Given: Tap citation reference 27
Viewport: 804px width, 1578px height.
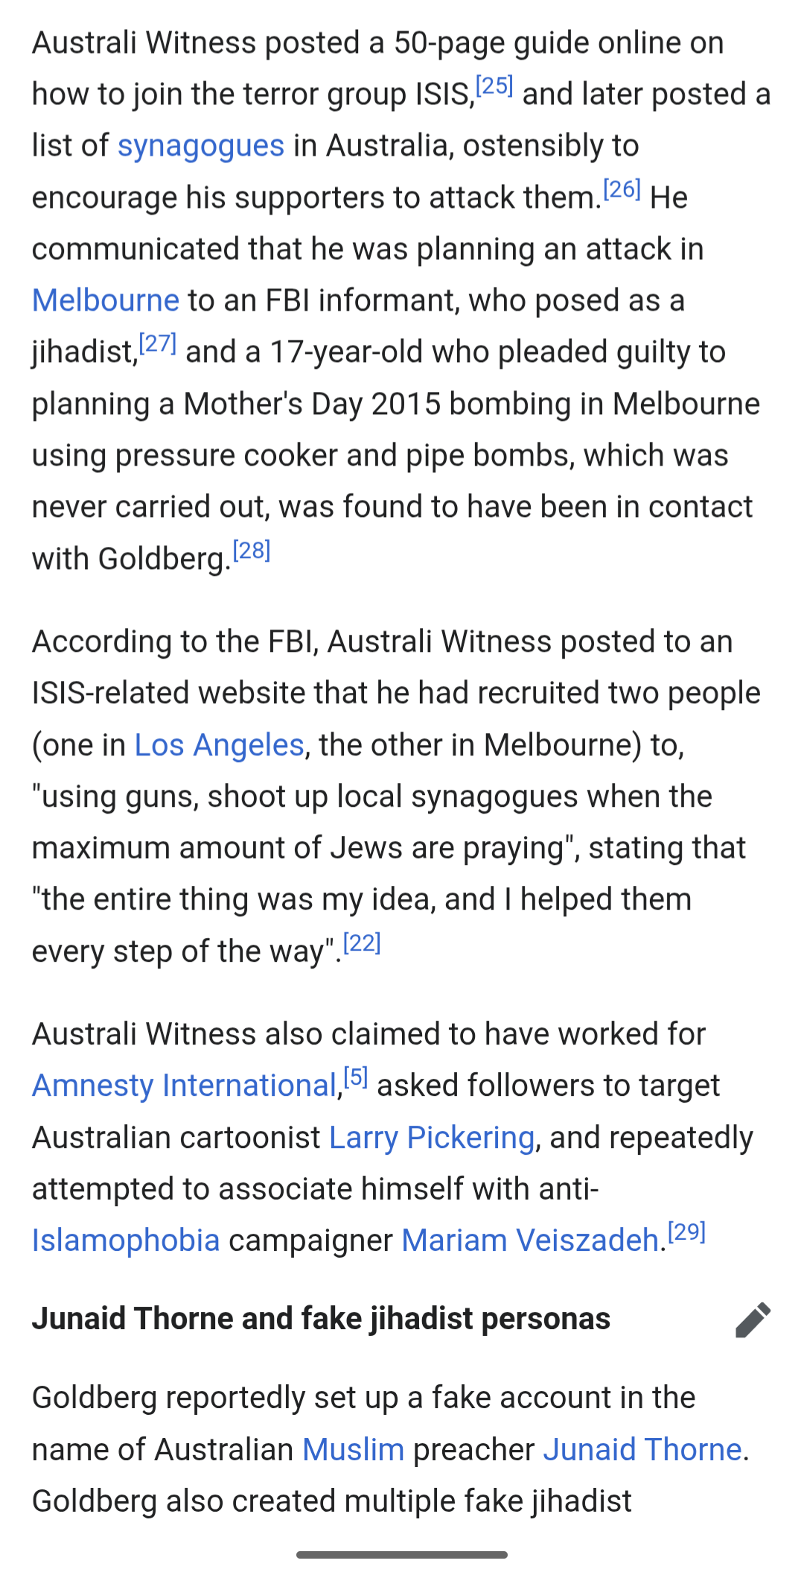Looking at the screenshot, I should tap(158, 343).
